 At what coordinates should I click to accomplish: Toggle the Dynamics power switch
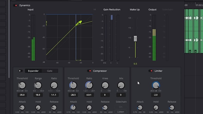coord(15,5)
